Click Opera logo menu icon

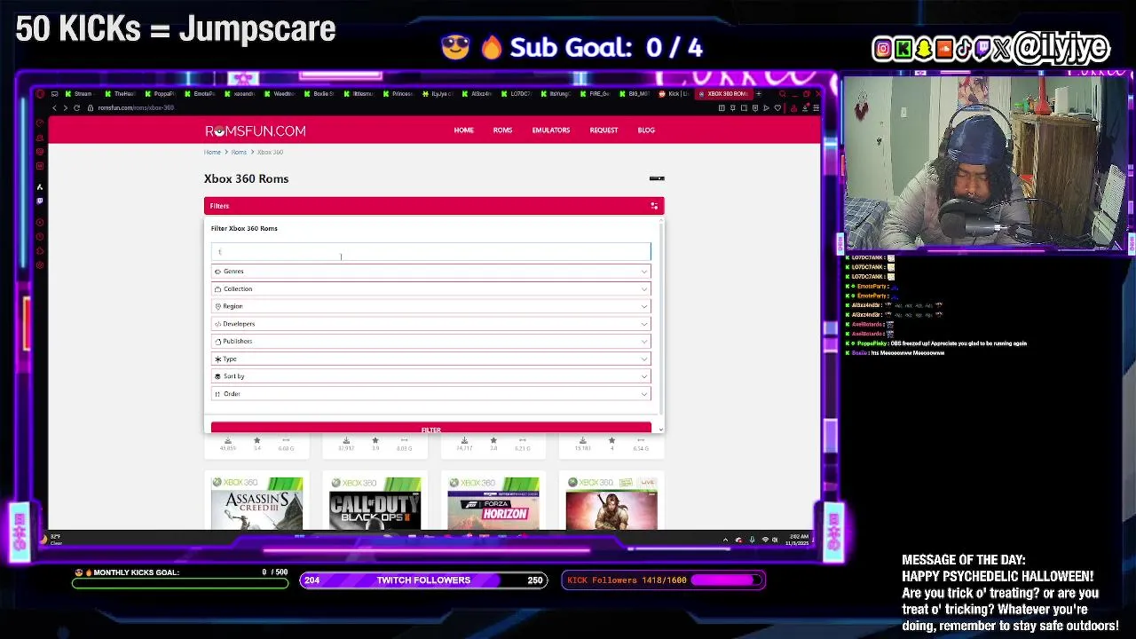tap(40, 94)
